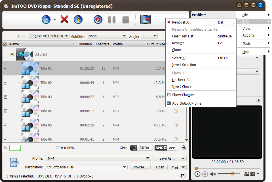Click the CPU usage graph icon
This screenshot has width=272, height=182.
point(15,148)
